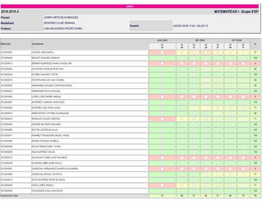Check ACOSTA CRUZ NATALI's Aug 30 attendance box
Image resolution: width=262 pixels, height=202 pixels.
pyautogui.click(x=162, y=52)
